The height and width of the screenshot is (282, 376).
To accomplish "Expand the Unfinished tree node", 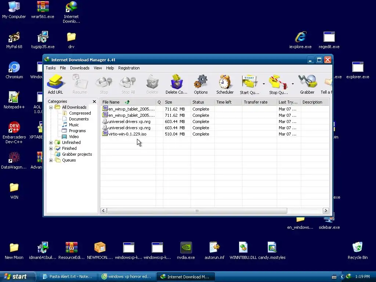I will (x=51, y=142).
